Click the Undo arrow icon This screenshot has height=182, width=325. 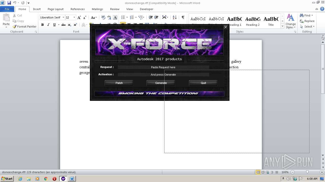15,3
